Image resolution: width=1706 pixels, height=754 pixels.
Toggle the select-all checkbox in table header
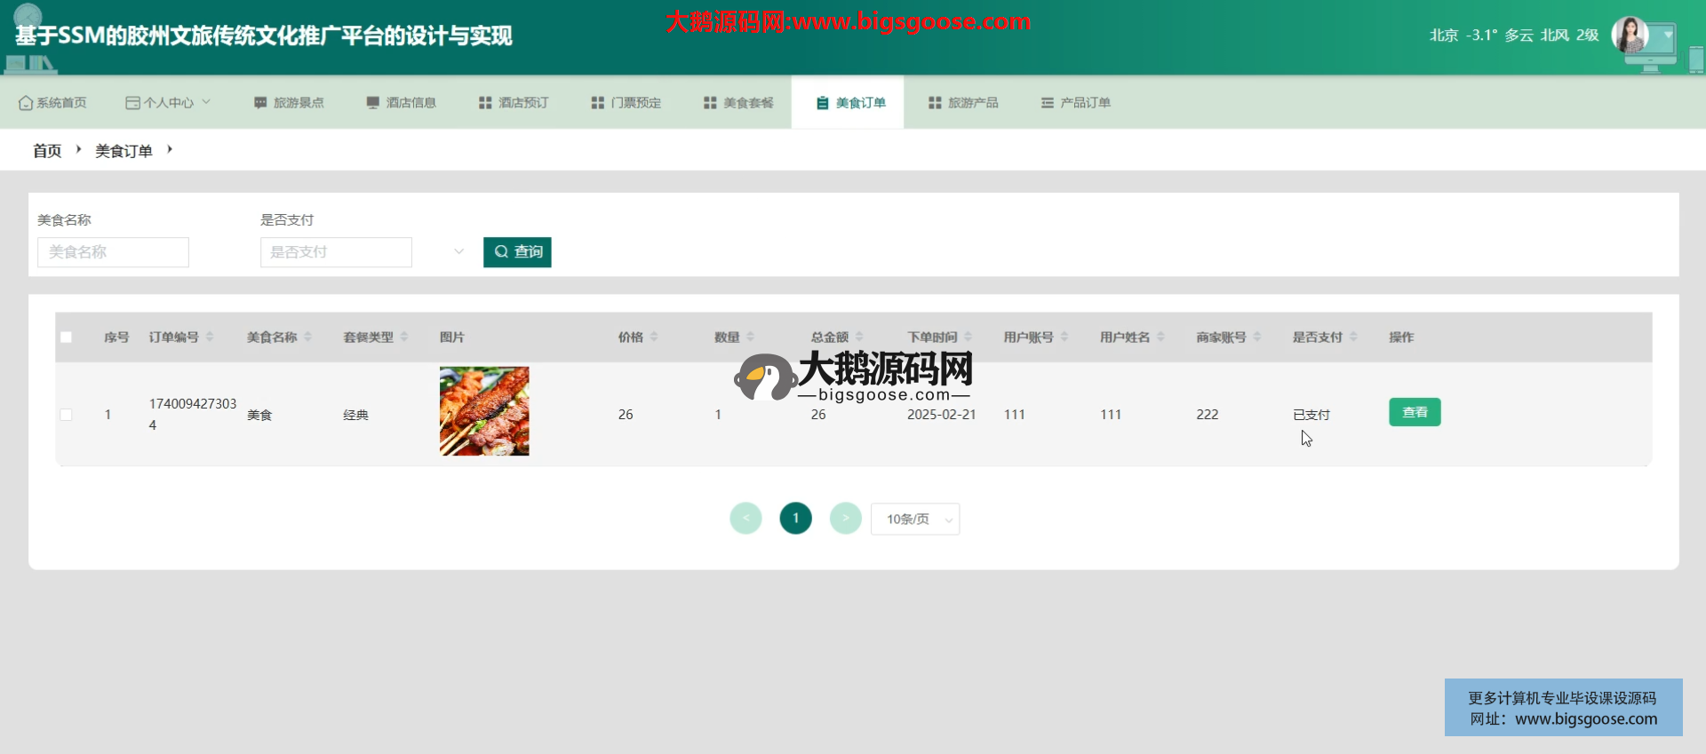66,337
